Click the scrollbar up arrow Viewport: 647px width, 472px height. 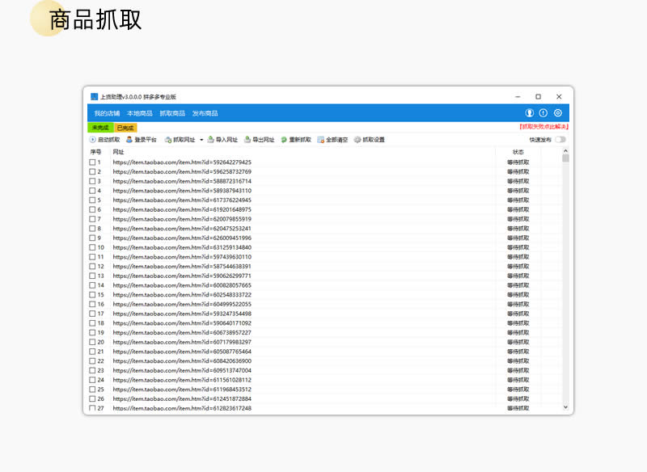click(x=565, y=151)
